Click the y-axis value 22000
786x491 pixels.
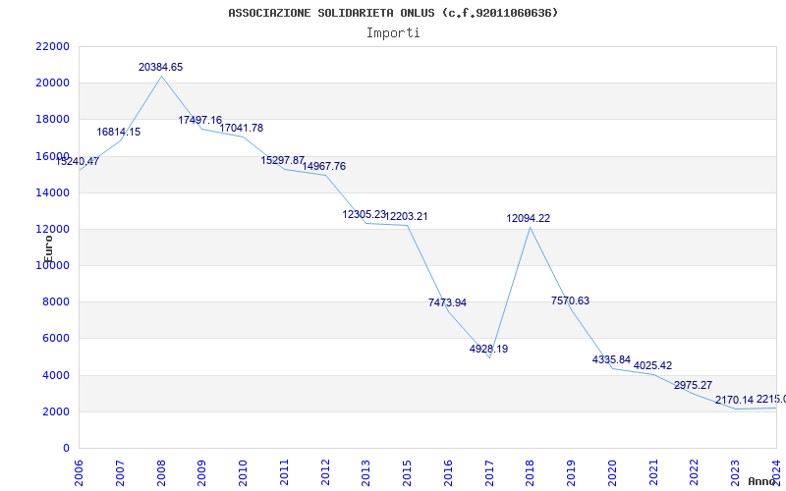(52, 46)
